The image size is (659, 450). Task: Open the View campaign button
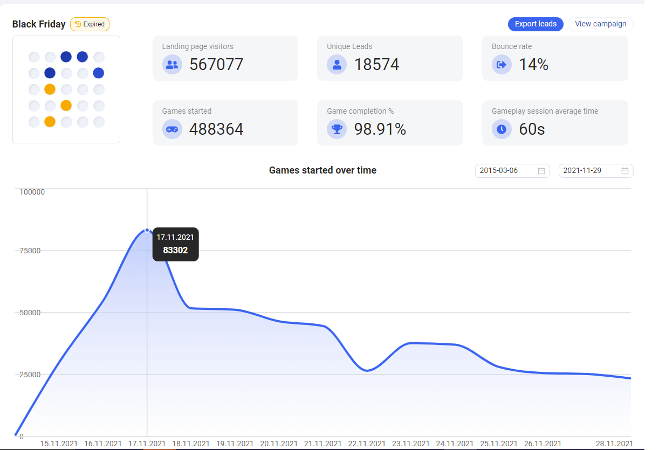[600, 24]
